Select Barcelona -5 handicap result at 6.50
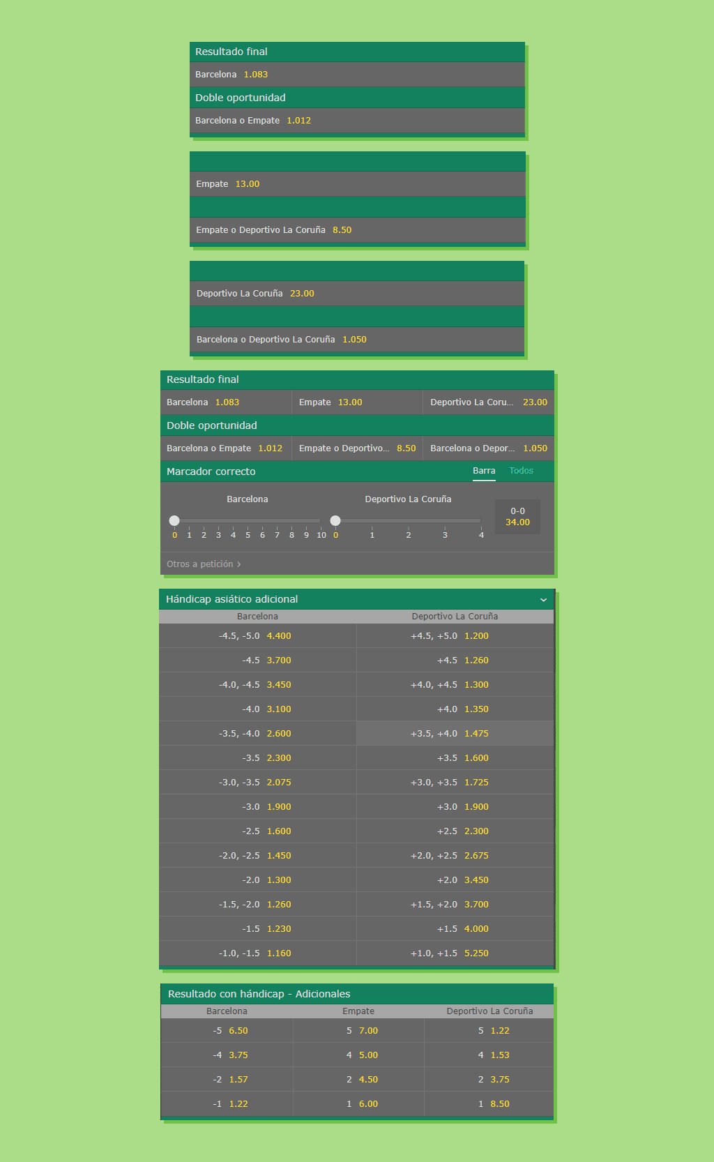This screenshot has height=1162, width=714. (x=227, y=1031)
